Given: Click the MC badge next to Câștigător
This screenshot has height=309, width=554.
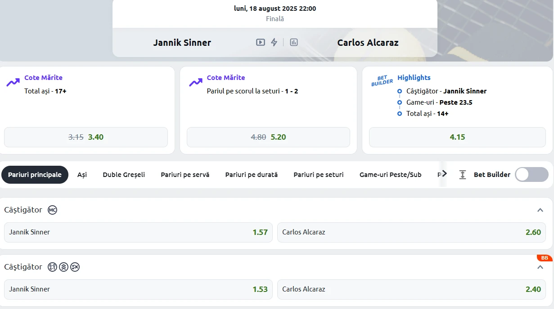Looking at the screenshot, I should pos(53,210).
